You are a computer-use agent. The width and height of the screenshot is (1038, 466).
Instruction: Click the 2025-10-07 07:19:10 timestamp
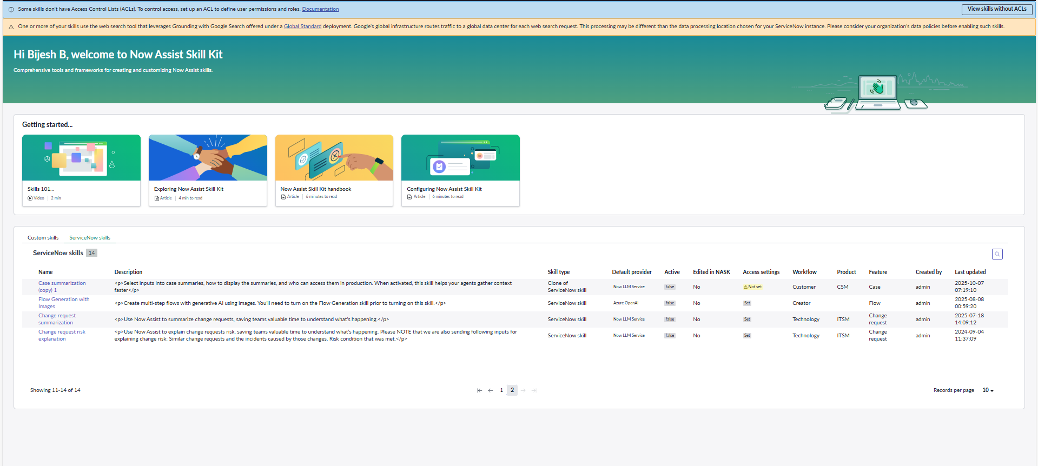point(969,287)
